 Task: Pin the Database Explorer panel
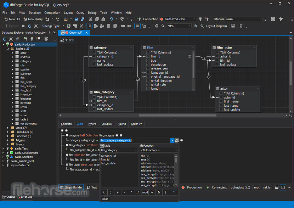coord(50,33)
